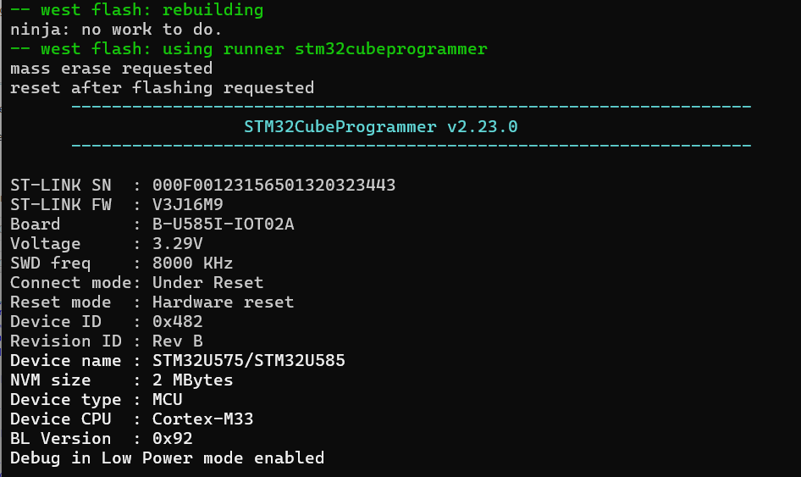
Task: Click 'Debug in Low Power mode enabled' line
Action: coord(167,458)
